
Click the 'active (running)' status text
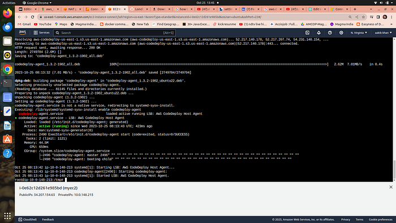coord(54,126)
